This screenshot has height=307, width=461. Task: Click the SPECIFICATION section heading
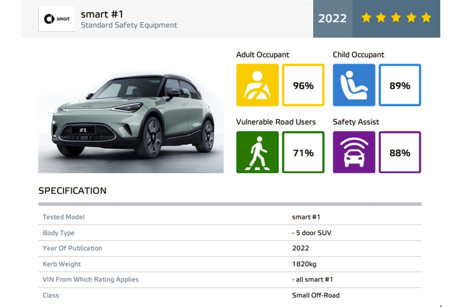[72, 191]
